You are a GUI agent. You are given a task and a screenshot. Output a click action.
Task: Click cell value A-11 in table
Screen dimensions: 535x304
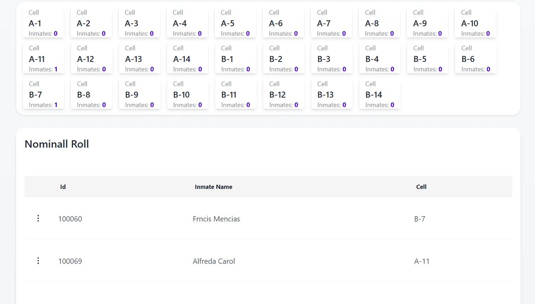click(422, 261)
